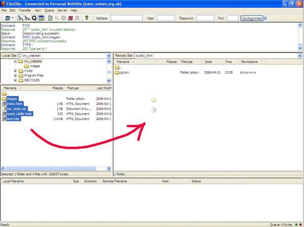The width and height of the screenshot is (304, 227).
Task: Open the Site Manager icon
Action: pyautogui.click(x=7, y=18)
